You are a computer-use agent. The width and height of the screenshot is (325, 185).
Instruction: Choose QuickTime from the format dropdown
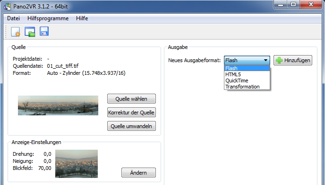(x=247, y=80)
